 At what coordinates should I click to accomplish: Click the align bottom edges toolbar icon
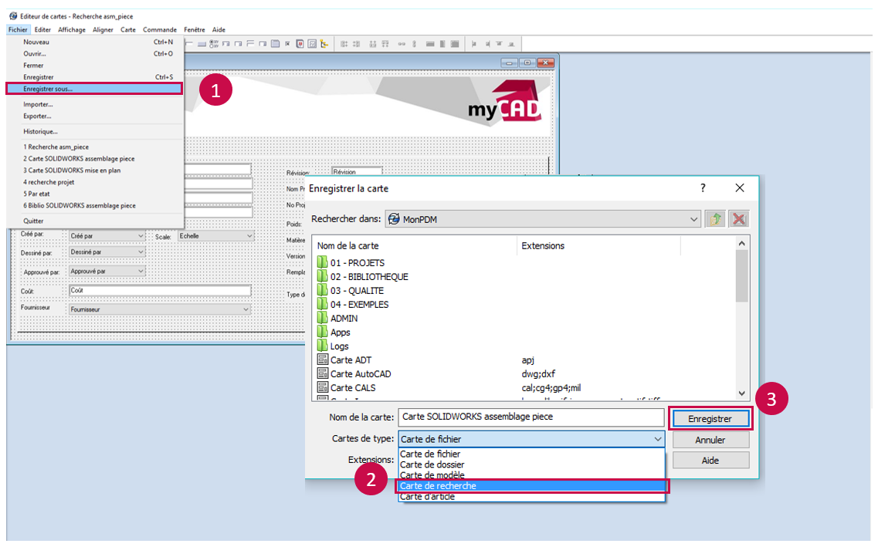[x=511, y=44]
